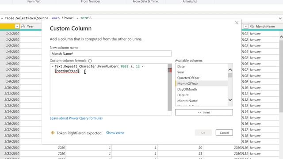
Task: Click the From Text ribbon group label
Action: (x=34, y=1)
